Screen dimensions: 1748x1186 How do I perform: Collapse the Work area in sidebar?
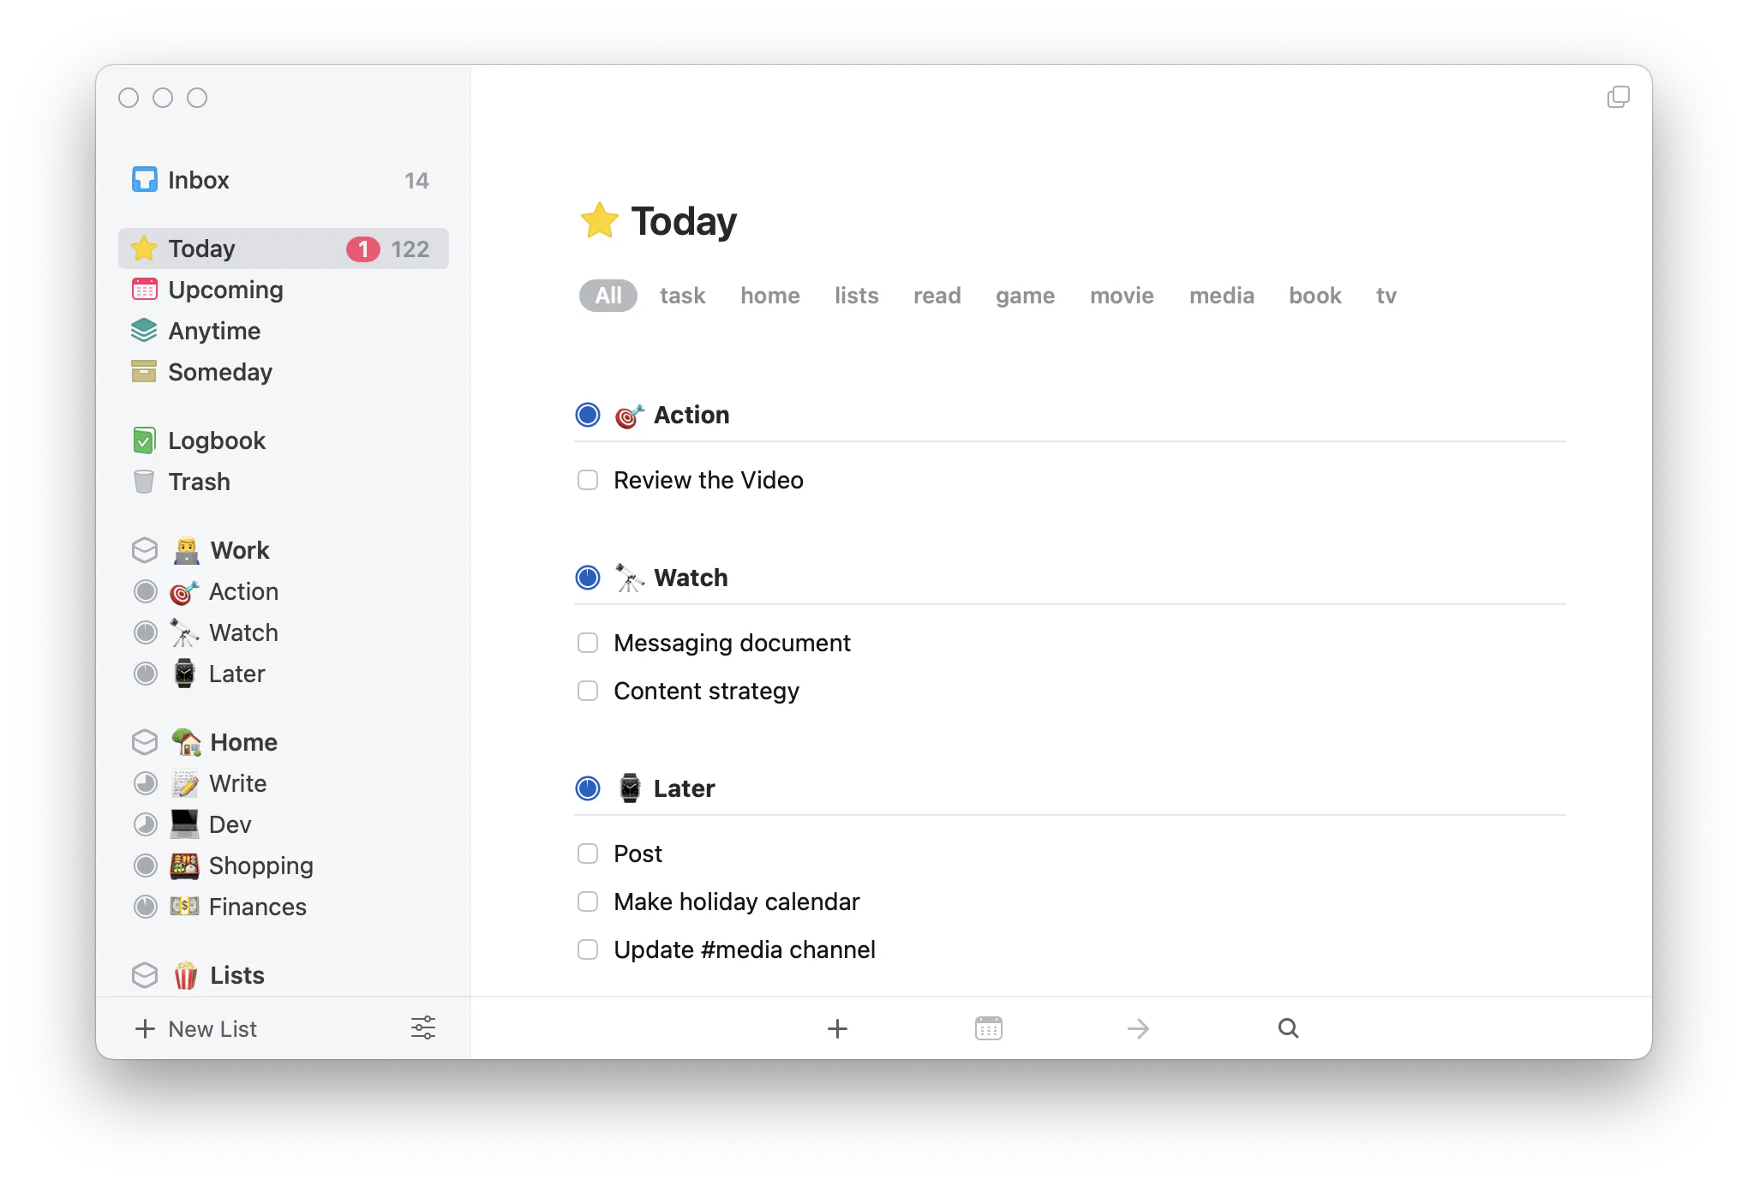pos(240,550)
